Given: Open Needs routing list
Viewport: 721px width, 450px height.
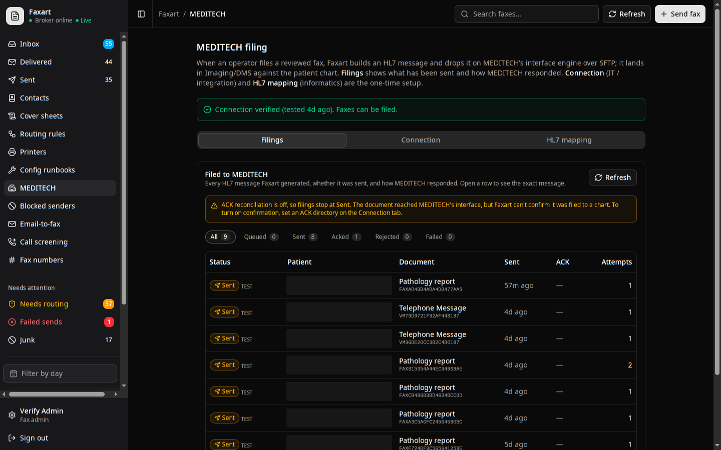Looking at the screenshot, I should pos(60,304).
